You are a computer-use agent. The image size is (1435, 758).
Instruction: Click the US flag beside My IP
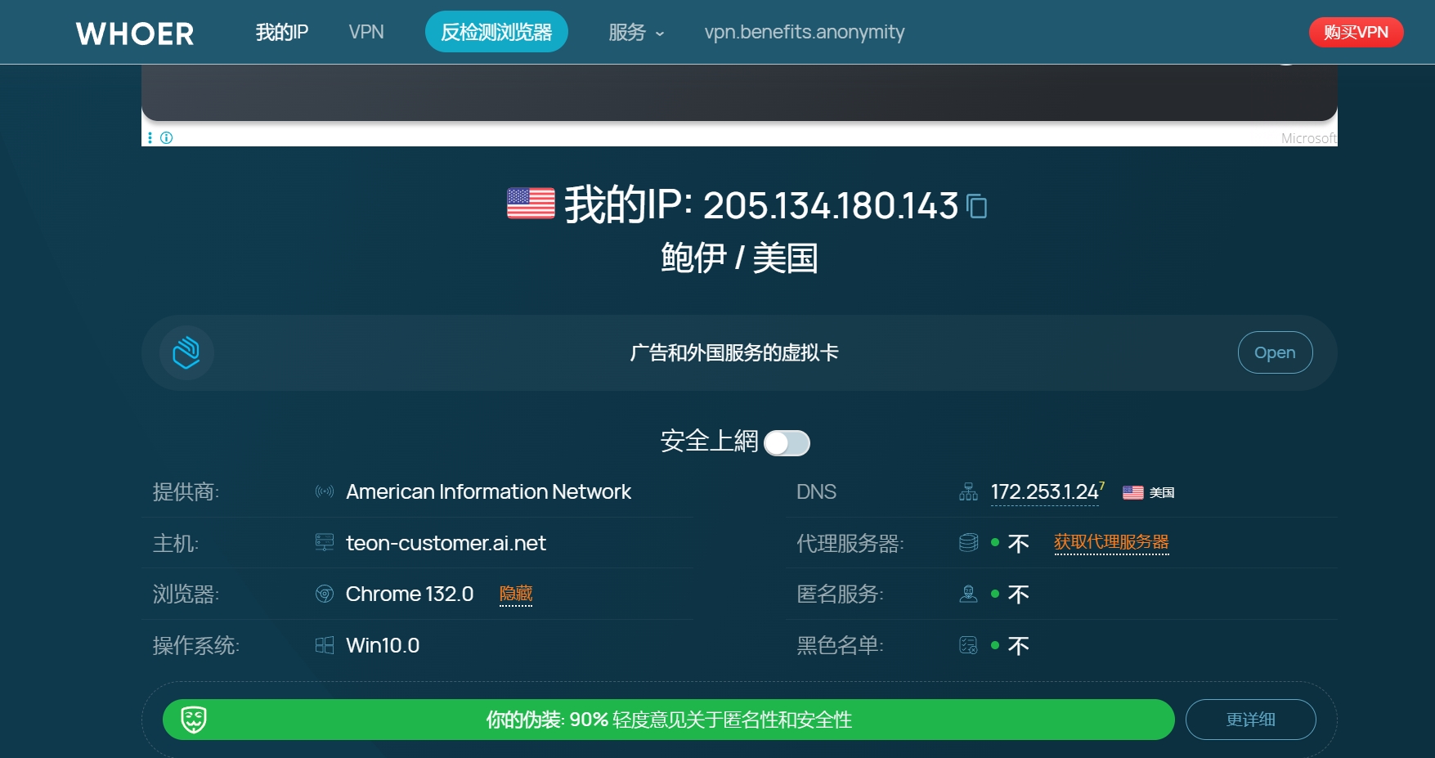coord(531,204)
